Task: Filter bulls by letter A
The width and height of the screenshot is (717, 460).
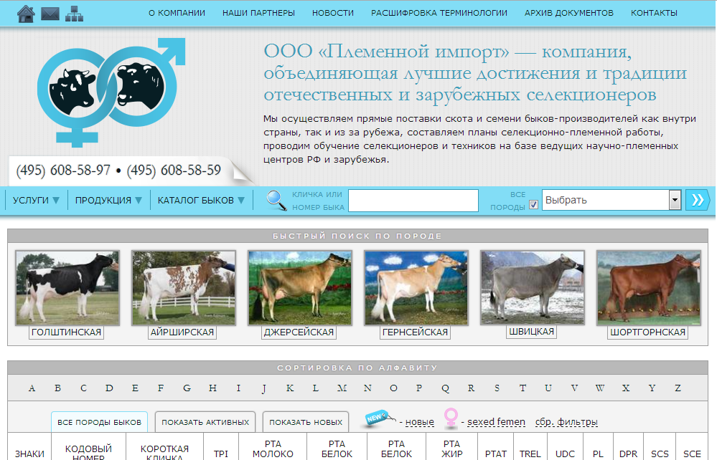Action: point(32,388)
